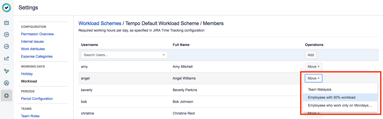Screen dimensions: 383x119
Task: Click the Tempo logo icon
Action: [x=6, y=7]
